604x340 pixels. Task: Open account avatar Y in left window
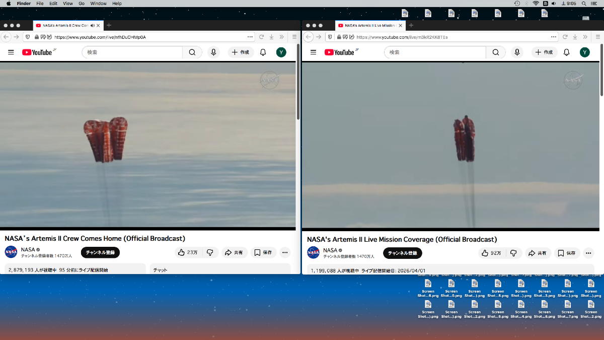click(281, 52)
